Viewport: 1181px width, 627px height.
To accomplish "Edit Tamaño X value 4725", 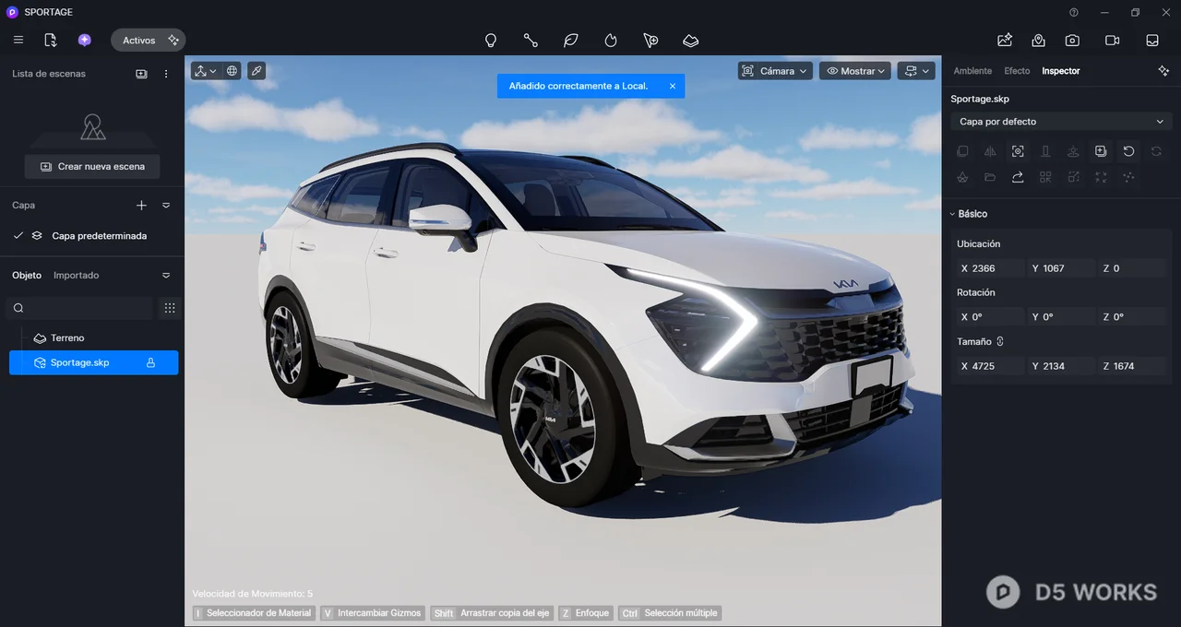I will point(991,366).
